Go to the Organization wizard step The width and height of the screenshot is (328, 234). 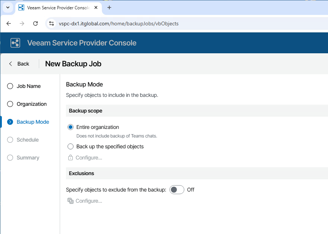(x=32, y=104)
